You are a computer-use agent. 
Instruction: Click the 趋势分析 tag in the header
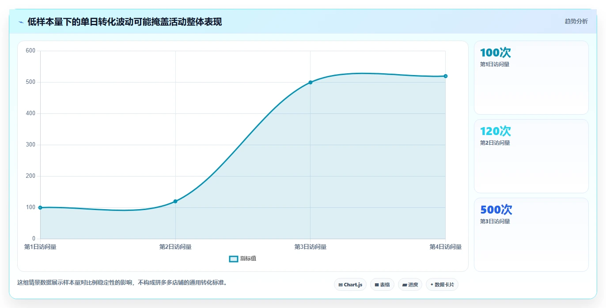[x=576, y=21]
